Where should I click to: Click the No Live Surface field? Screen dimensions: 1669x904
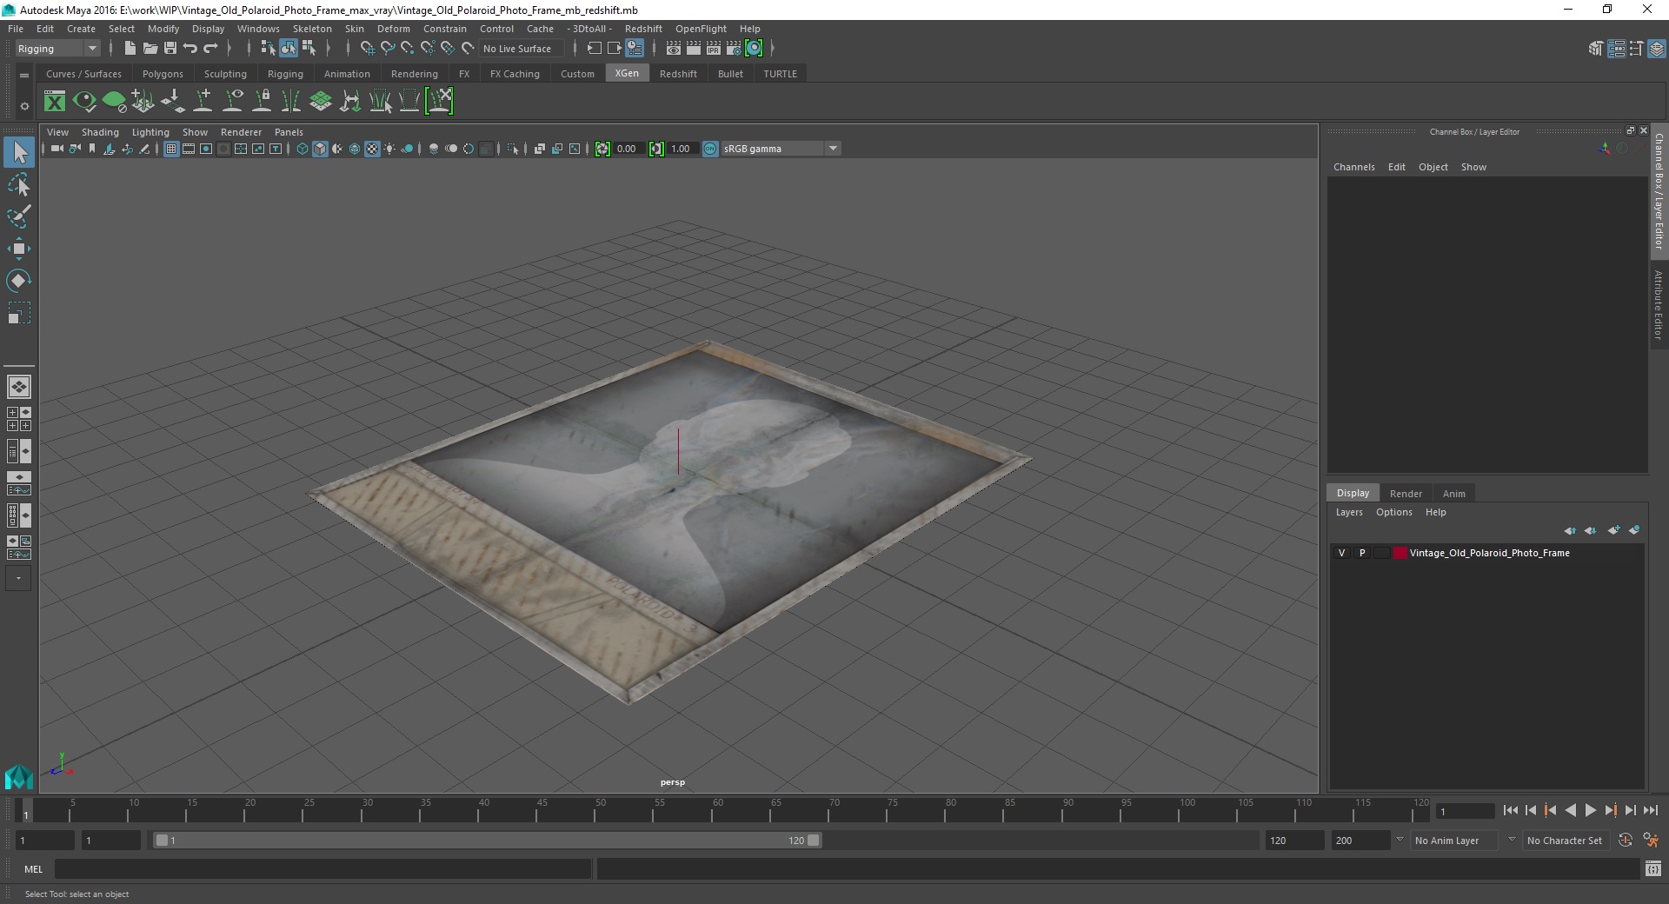[x=521, y=49]
